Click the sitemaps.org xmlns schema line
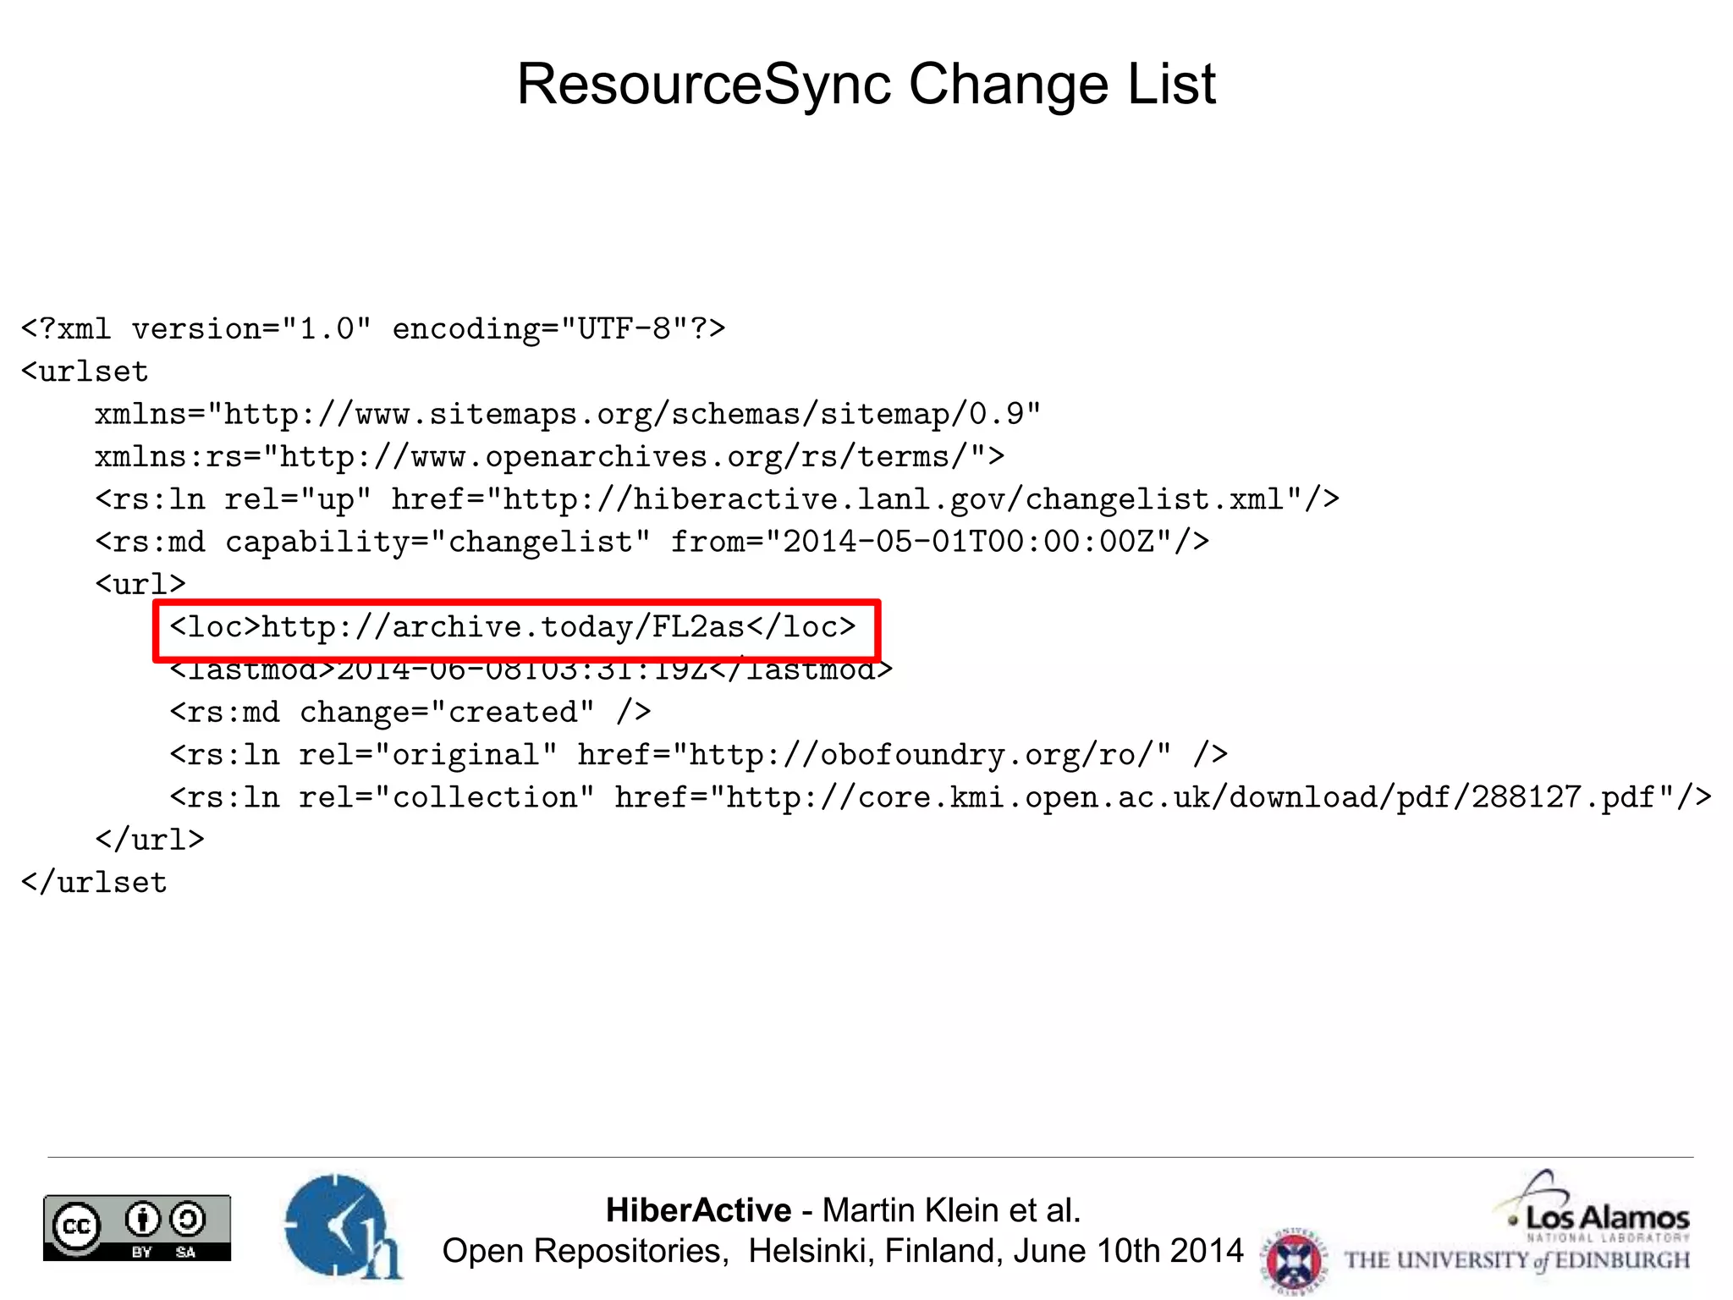 [x=568, y=414]
